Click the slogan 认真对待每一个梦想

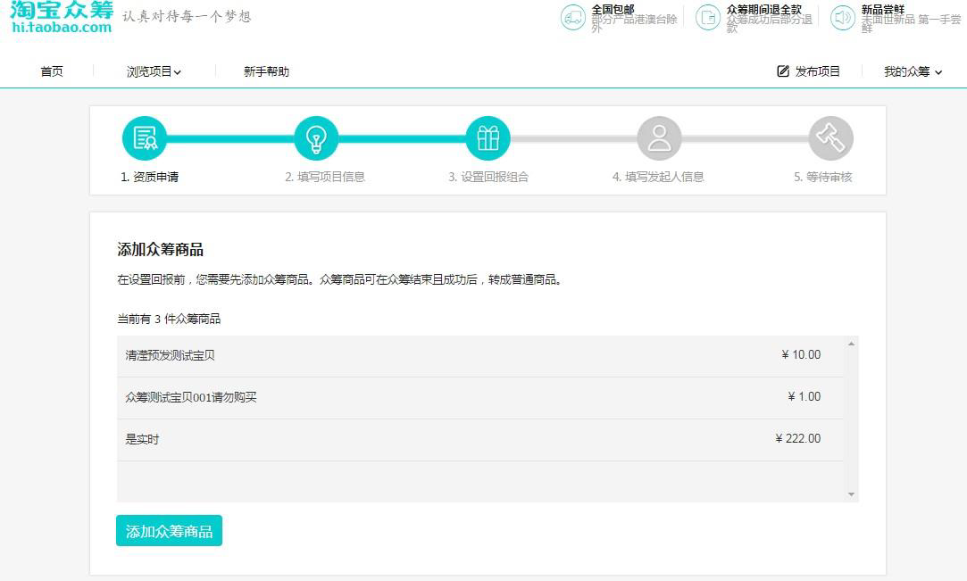187,17
